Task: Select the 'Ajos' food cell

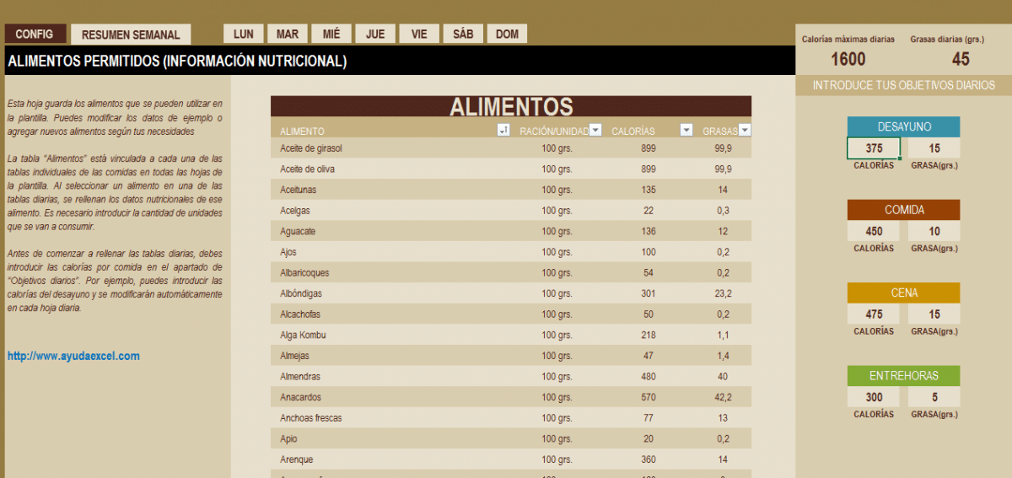Action: [288, 251]
